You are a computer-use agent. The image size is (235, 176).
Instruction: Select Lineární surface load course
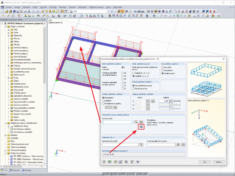pos(103,101)
